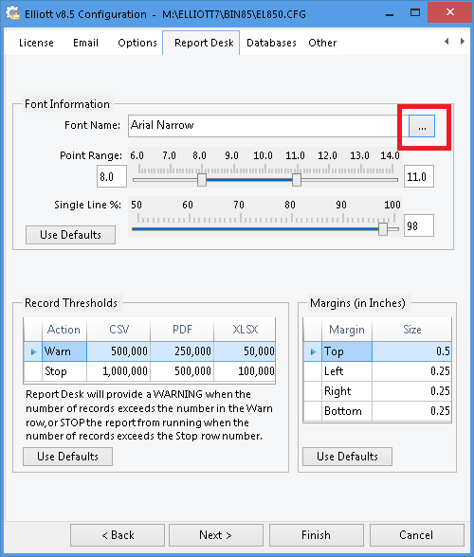This screenshot has width=474, height=557.
Task: Click the Next > button
Action: 216,535
